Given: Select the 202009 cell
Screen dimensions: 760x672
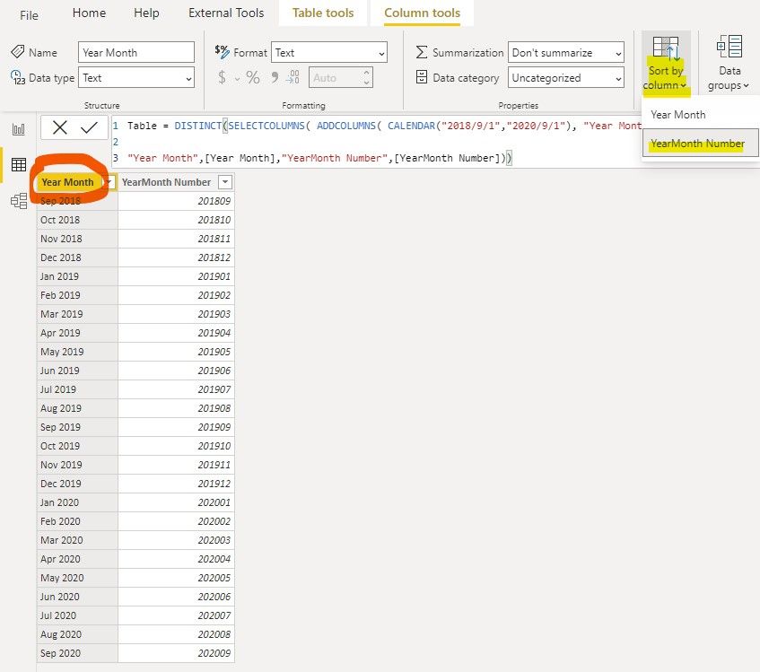Looking at the screenshot, I should click(177, 653).
